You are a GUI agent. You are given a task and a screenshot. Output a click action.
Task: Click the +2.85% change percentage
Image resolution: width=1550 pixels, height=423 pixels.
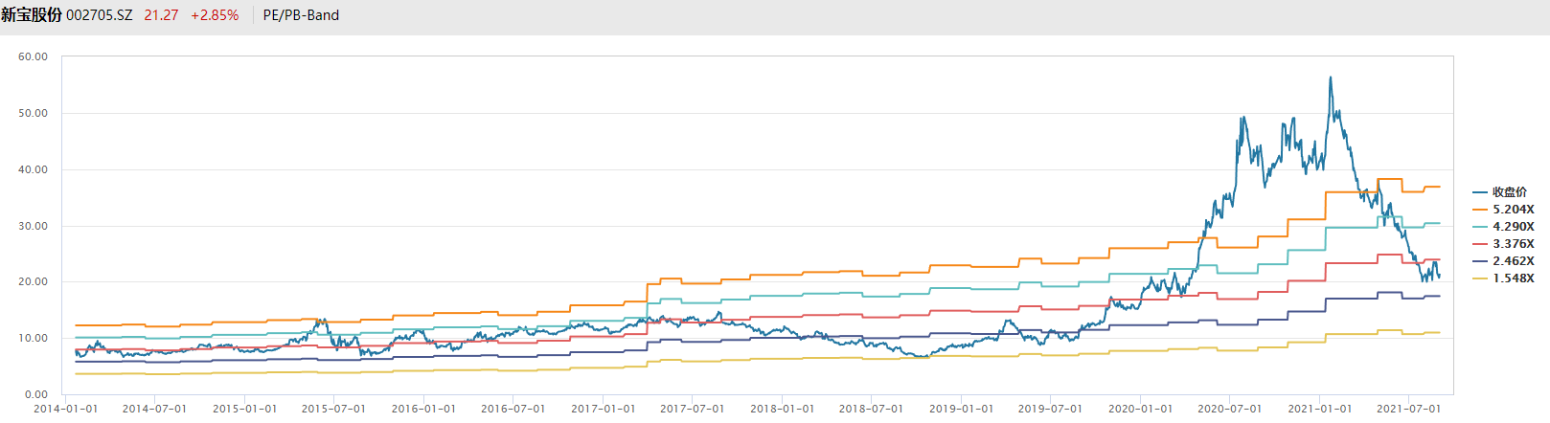[215, 15]
